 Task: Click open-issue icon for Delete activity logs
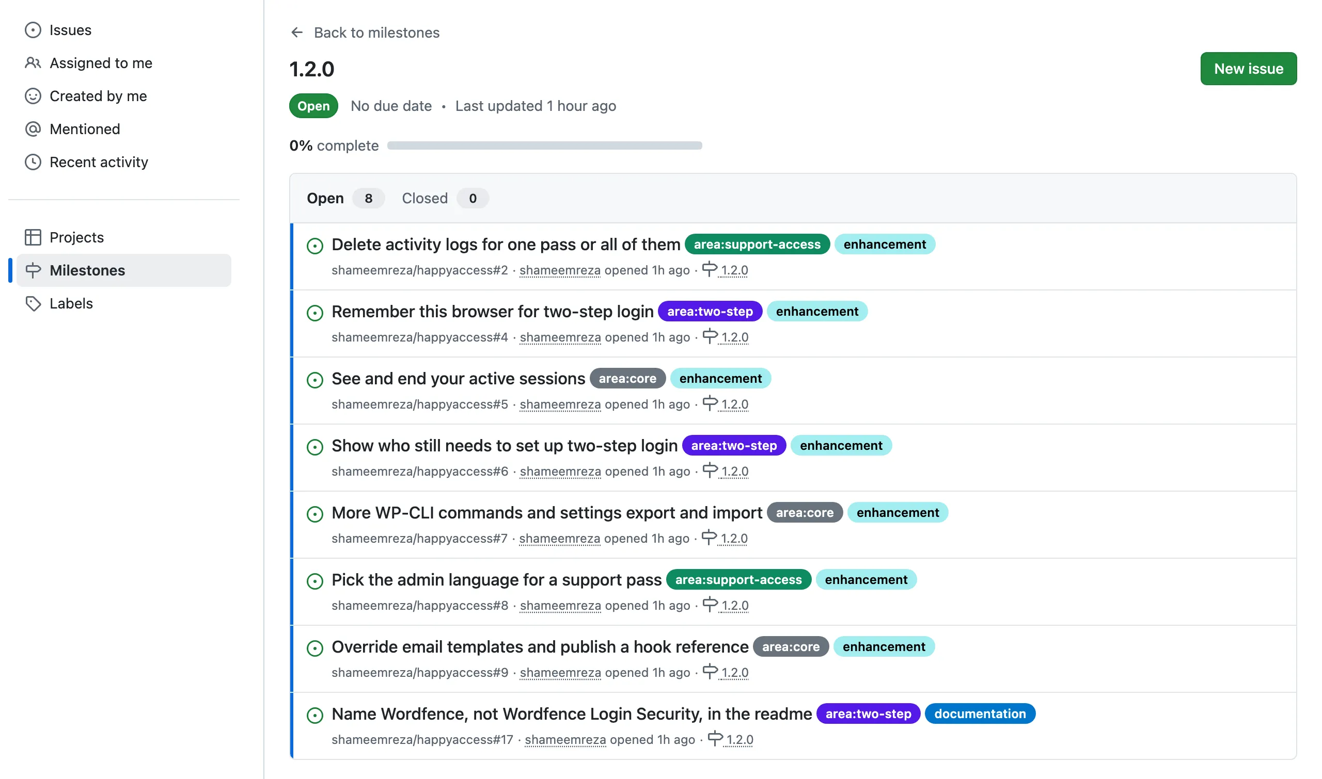tap(314, 246)
